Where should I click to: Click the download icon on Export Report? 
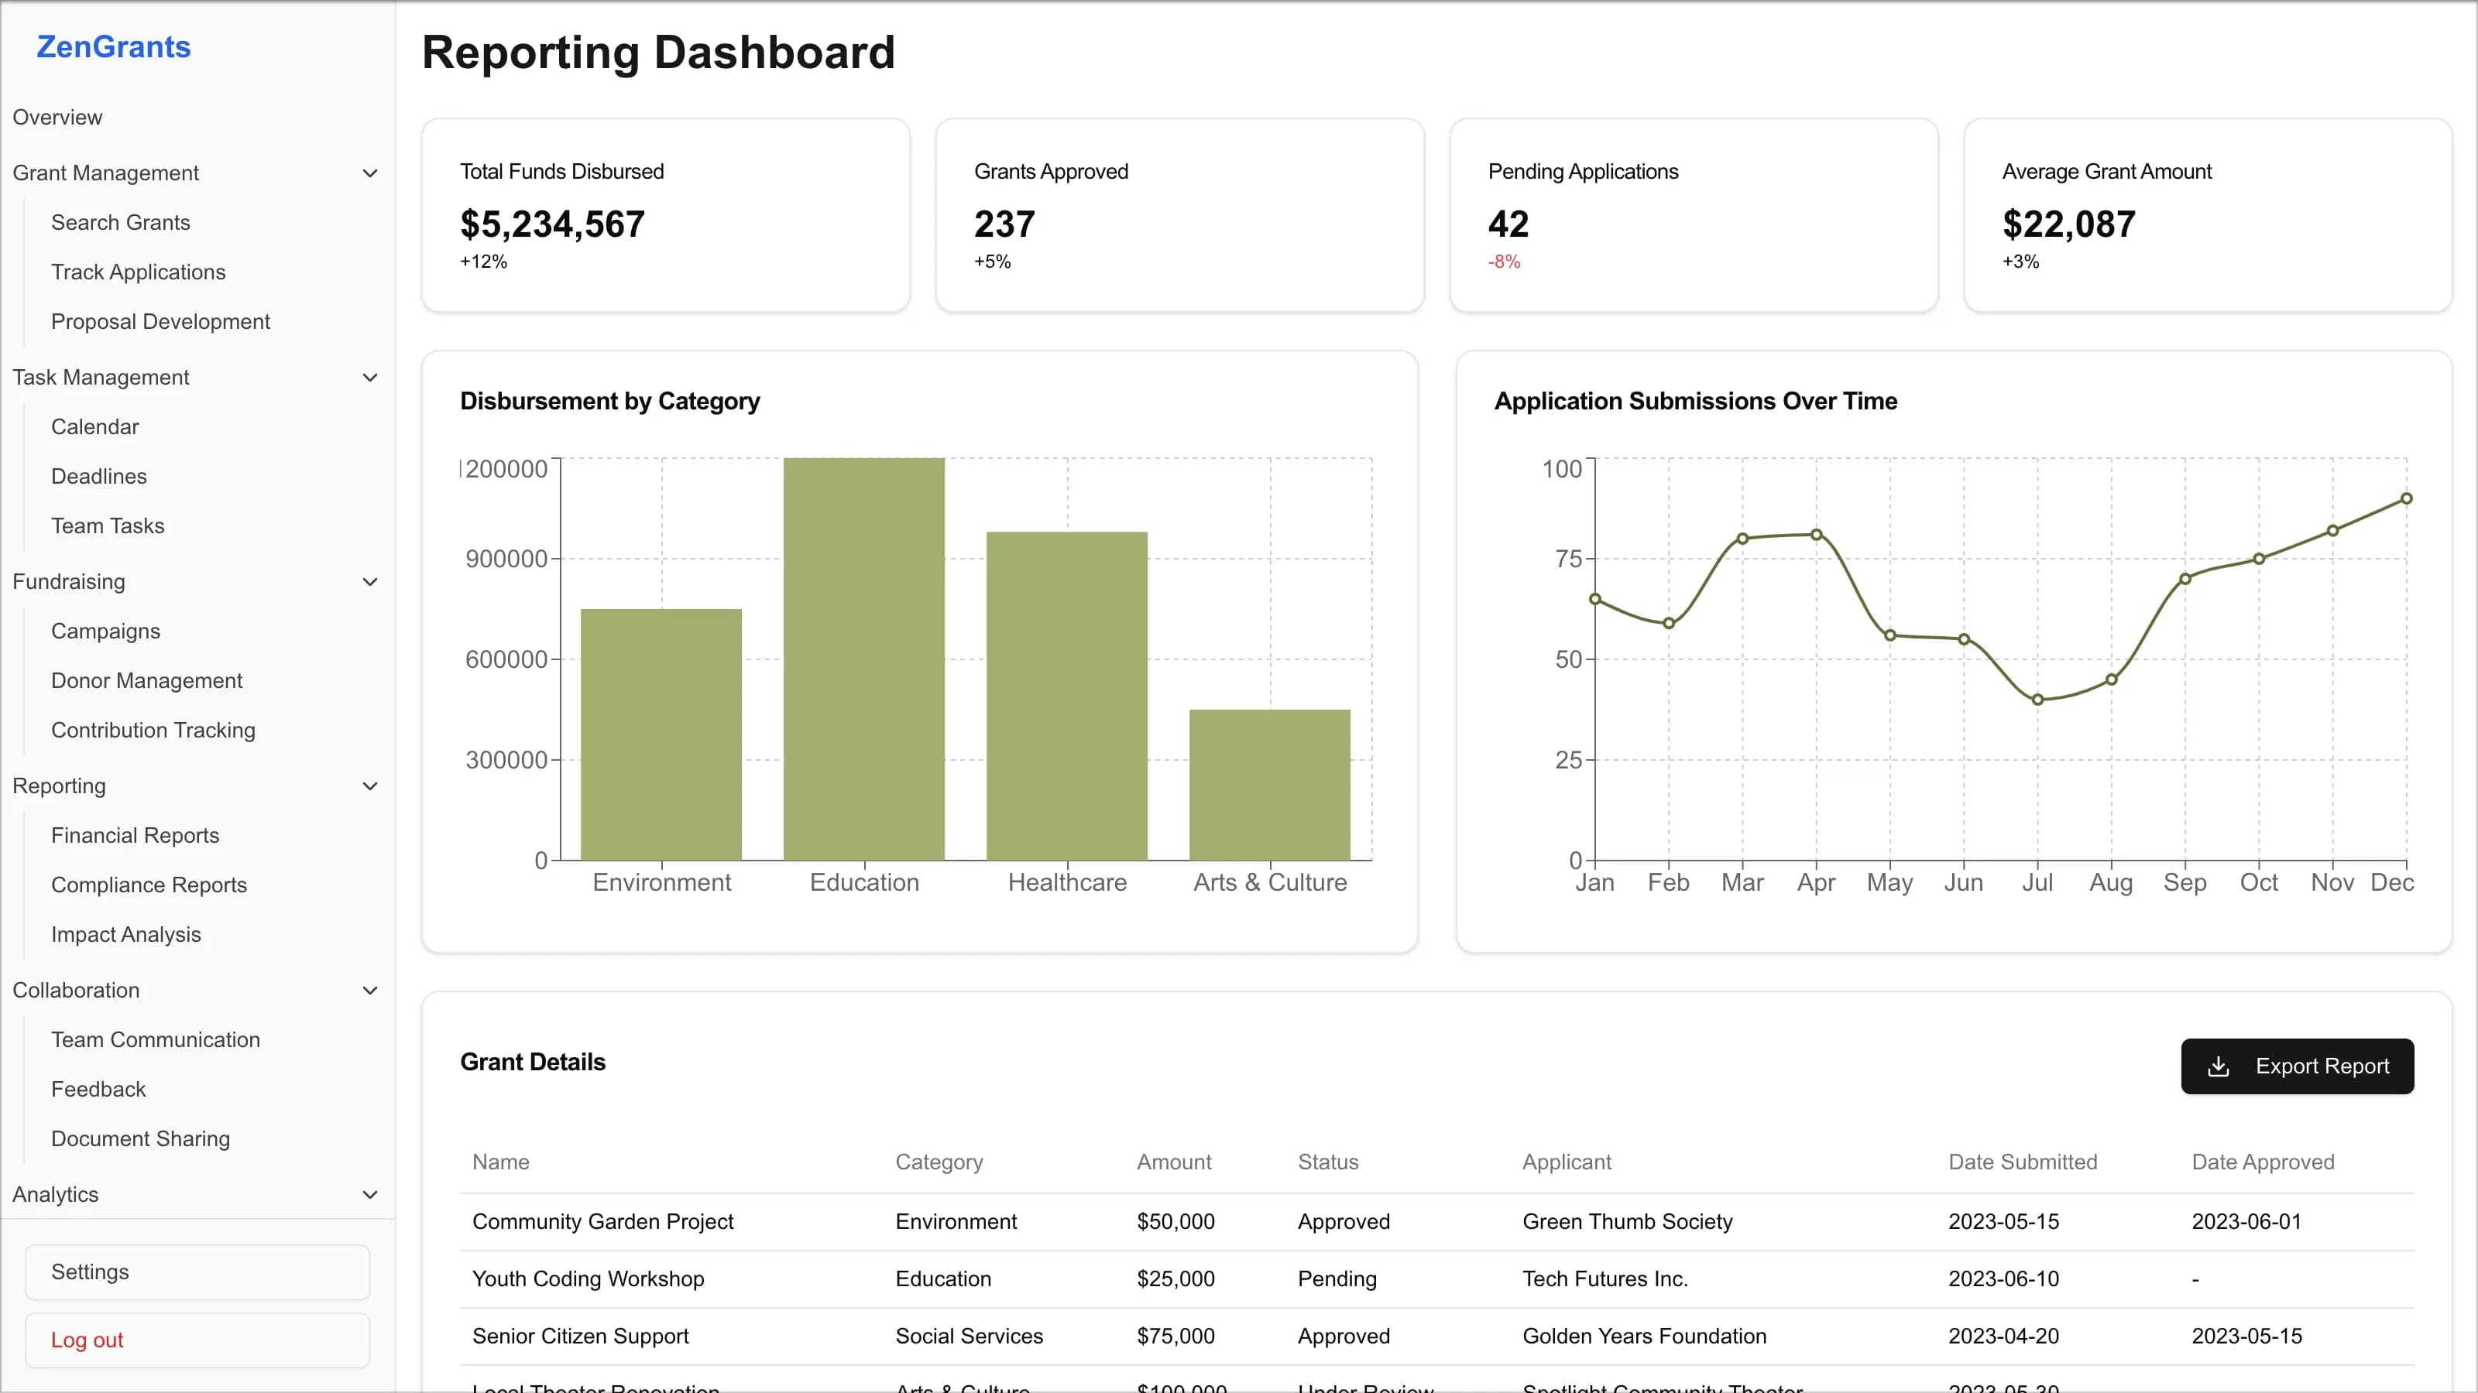click(x=2219, y=1066)
